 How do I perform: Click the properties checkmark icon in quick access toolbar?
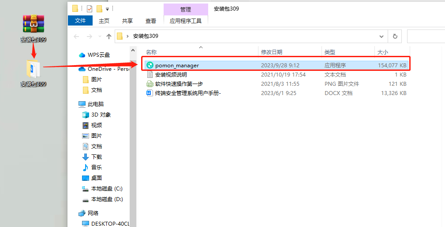[90, 9]
